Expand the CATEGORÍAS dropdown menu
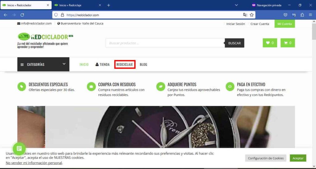The image size is (316, 169). click(x=43, y=64)
